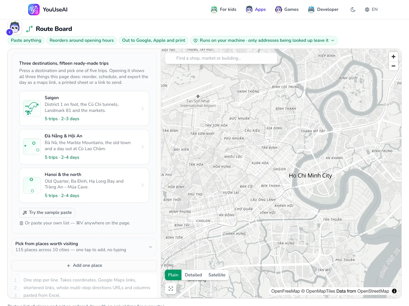Switch to the Satellite map style
409x306 pixels.
pos(217,275)
